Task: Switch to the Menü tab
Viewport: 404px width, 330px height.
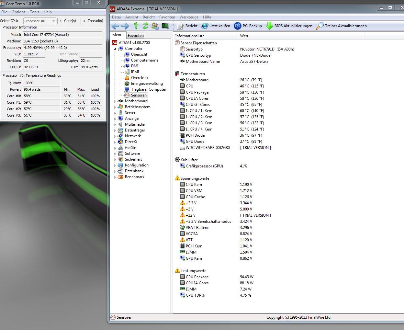Action: tap(117, 35)
